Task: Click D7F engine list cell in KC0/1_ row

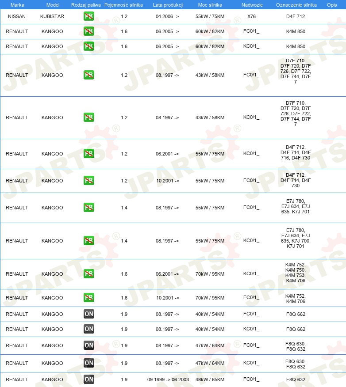Action: pyautogui.click(x=296, y=114)
